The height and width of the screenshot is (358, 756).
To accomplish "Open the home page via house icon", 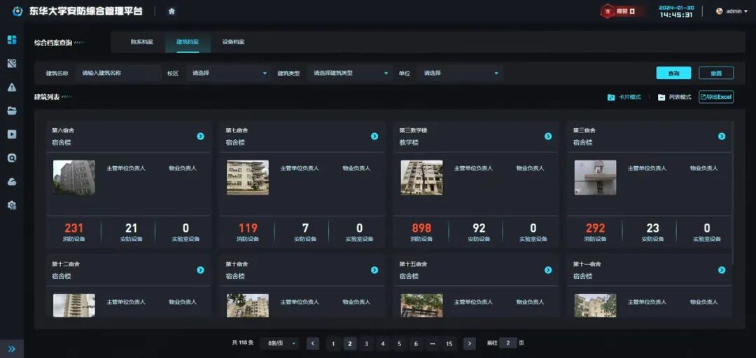I will click(x=171, y=12).
